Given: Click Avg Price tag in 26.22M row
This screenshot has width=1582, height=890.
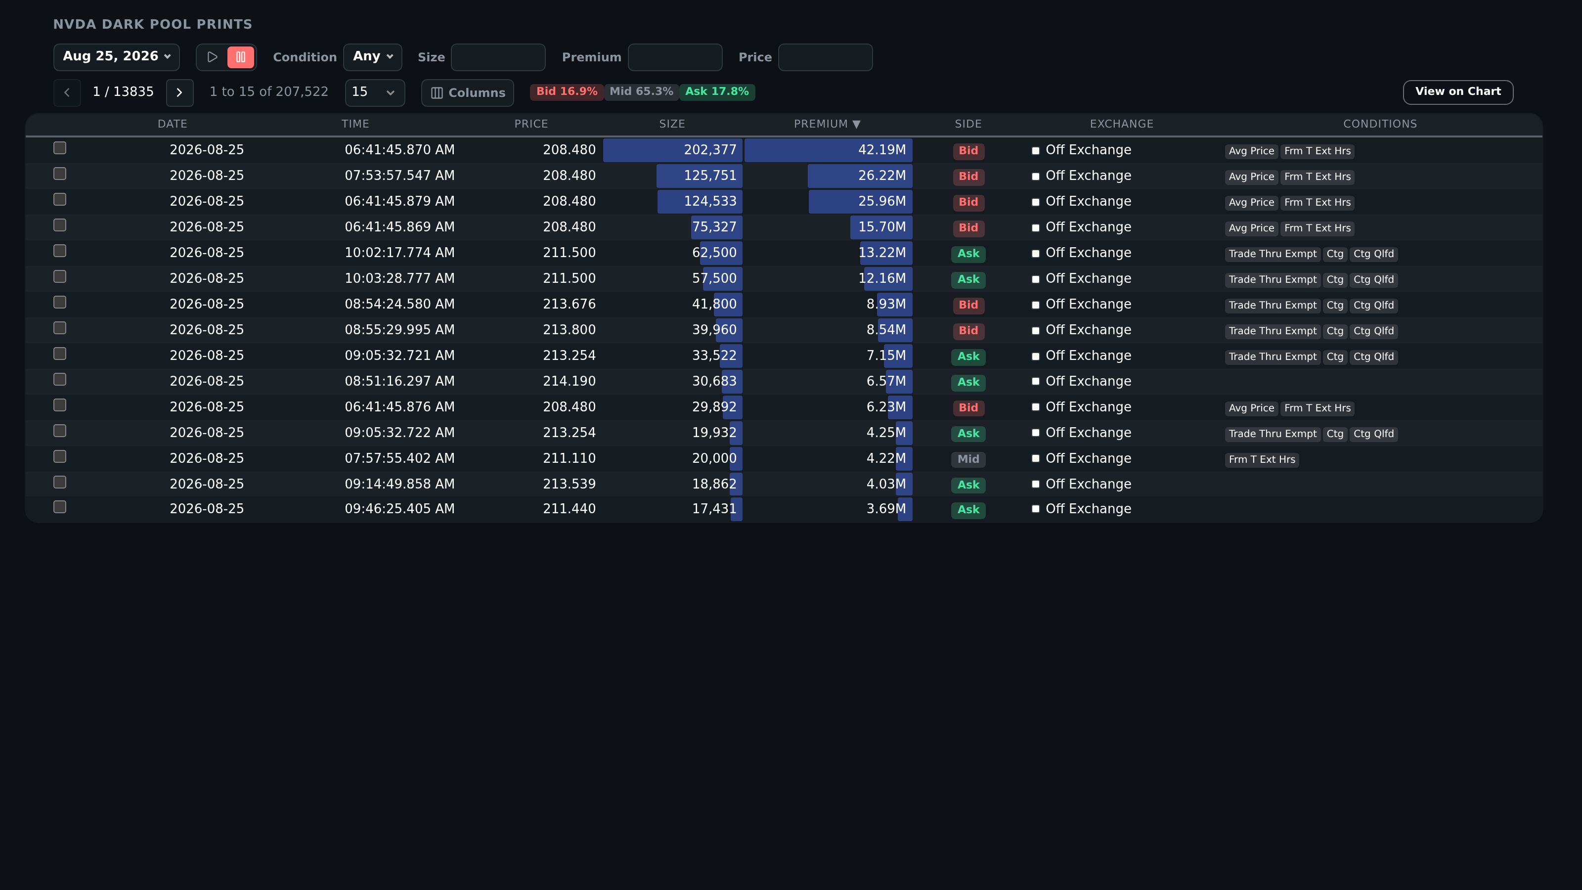Looking at the screenshot, I should [1252, 177].
